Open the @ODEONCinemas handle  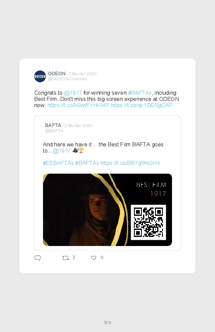67,79
